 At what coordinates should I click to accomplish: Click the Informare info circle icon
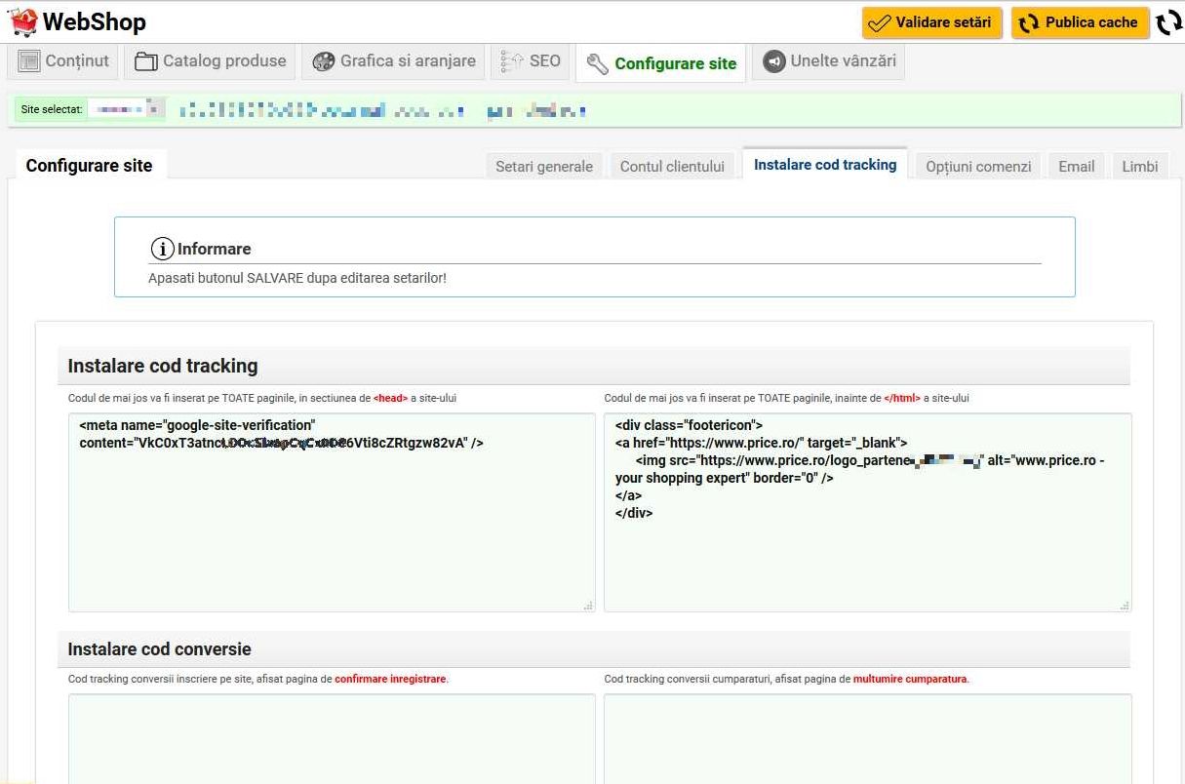[x=162, y=249]
